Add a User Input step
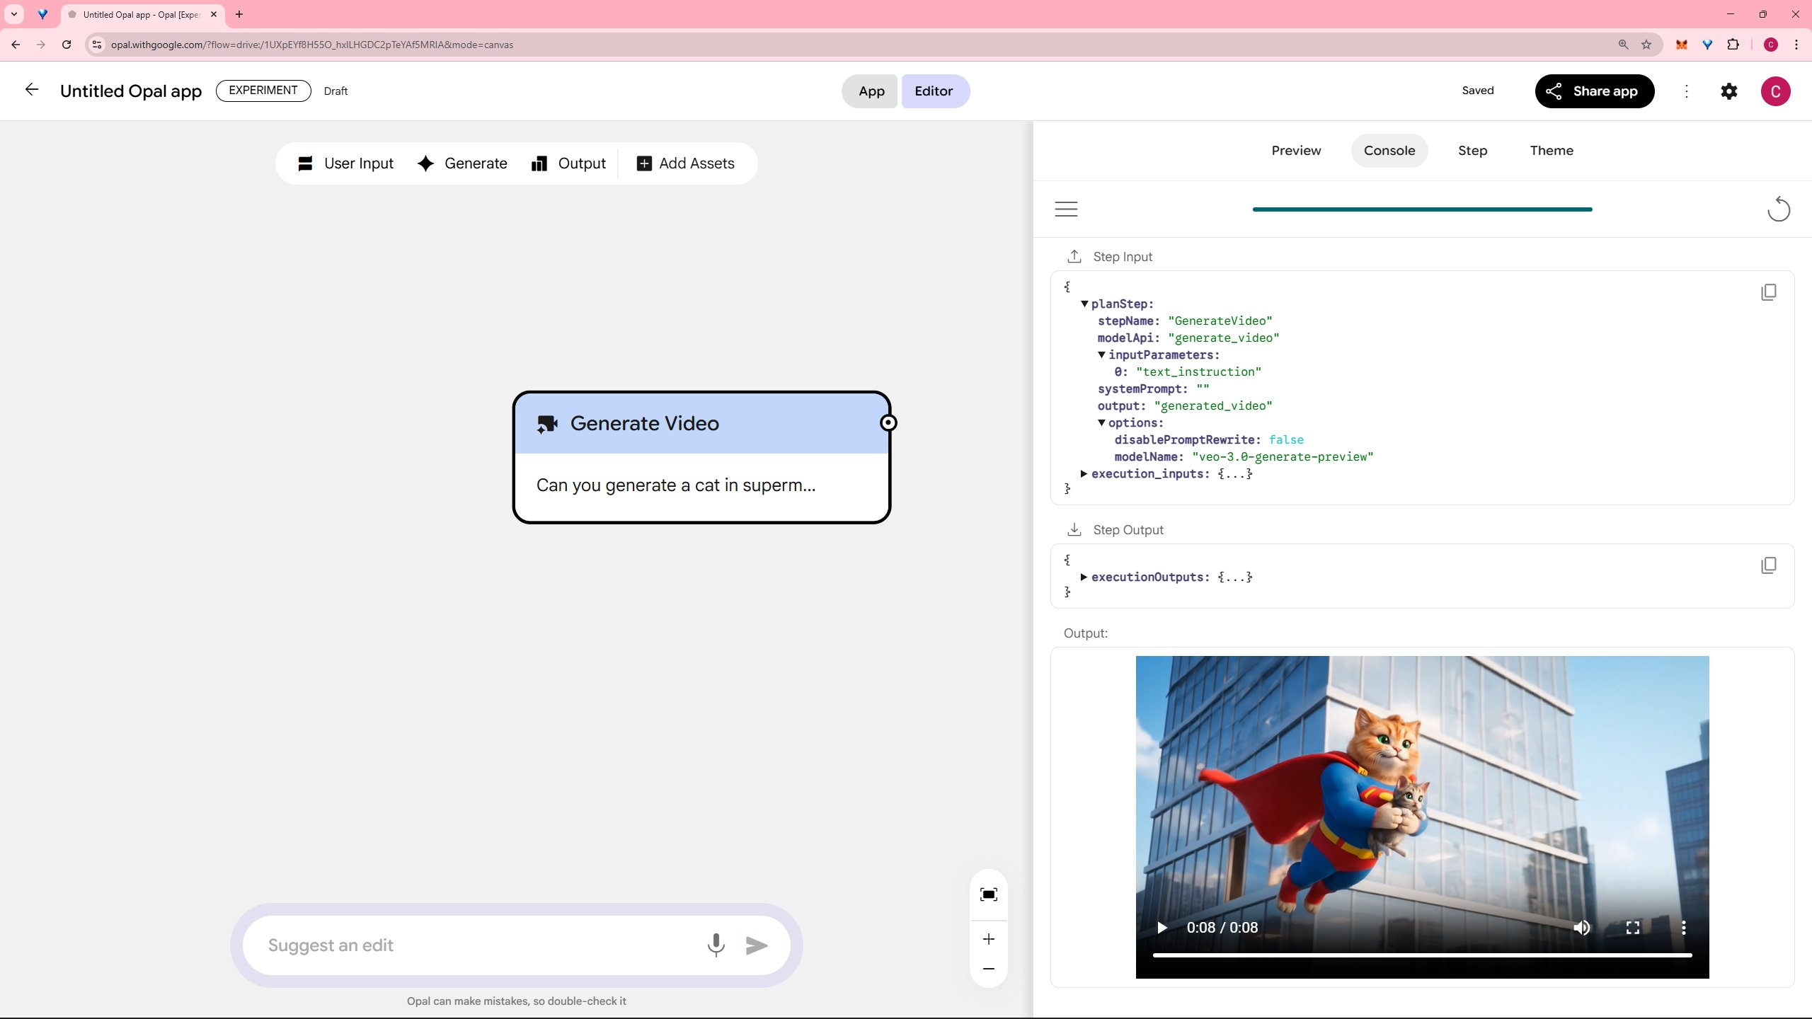 pos(346,163)
